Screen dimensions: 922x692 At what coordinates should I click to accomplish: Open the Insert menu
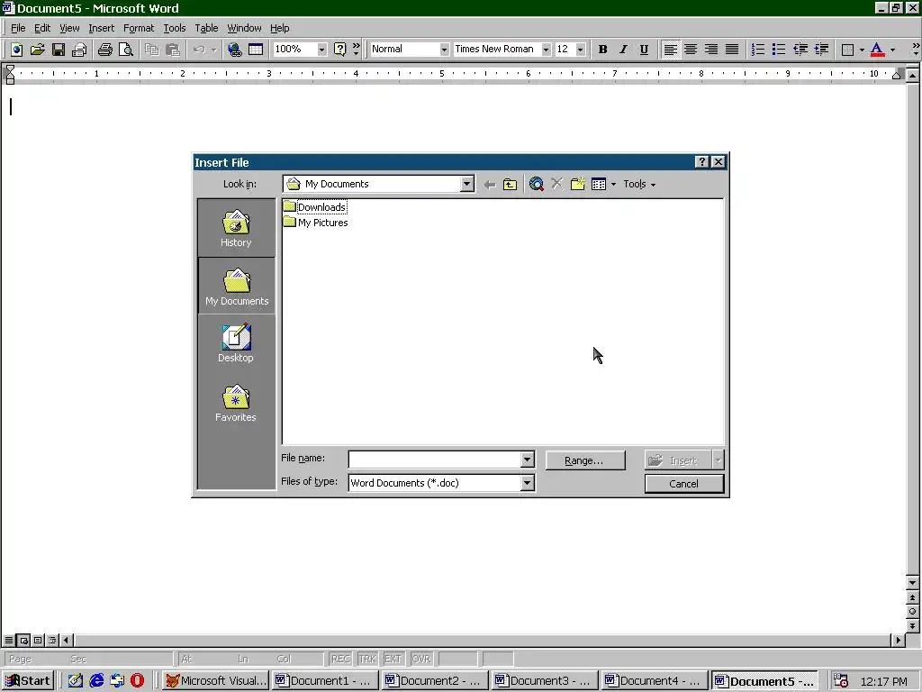click(101, 28)
